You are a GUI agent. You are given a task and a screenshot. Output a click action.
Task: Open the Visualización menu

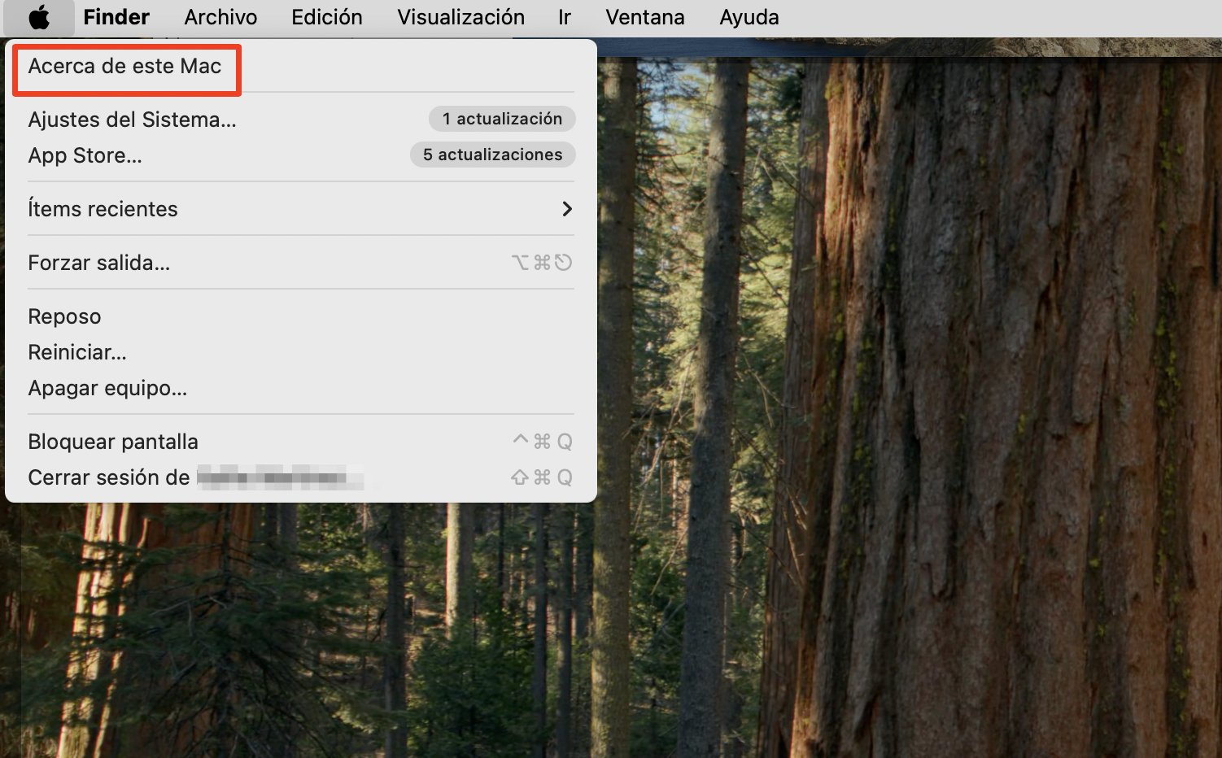click(x=460, y=17)
